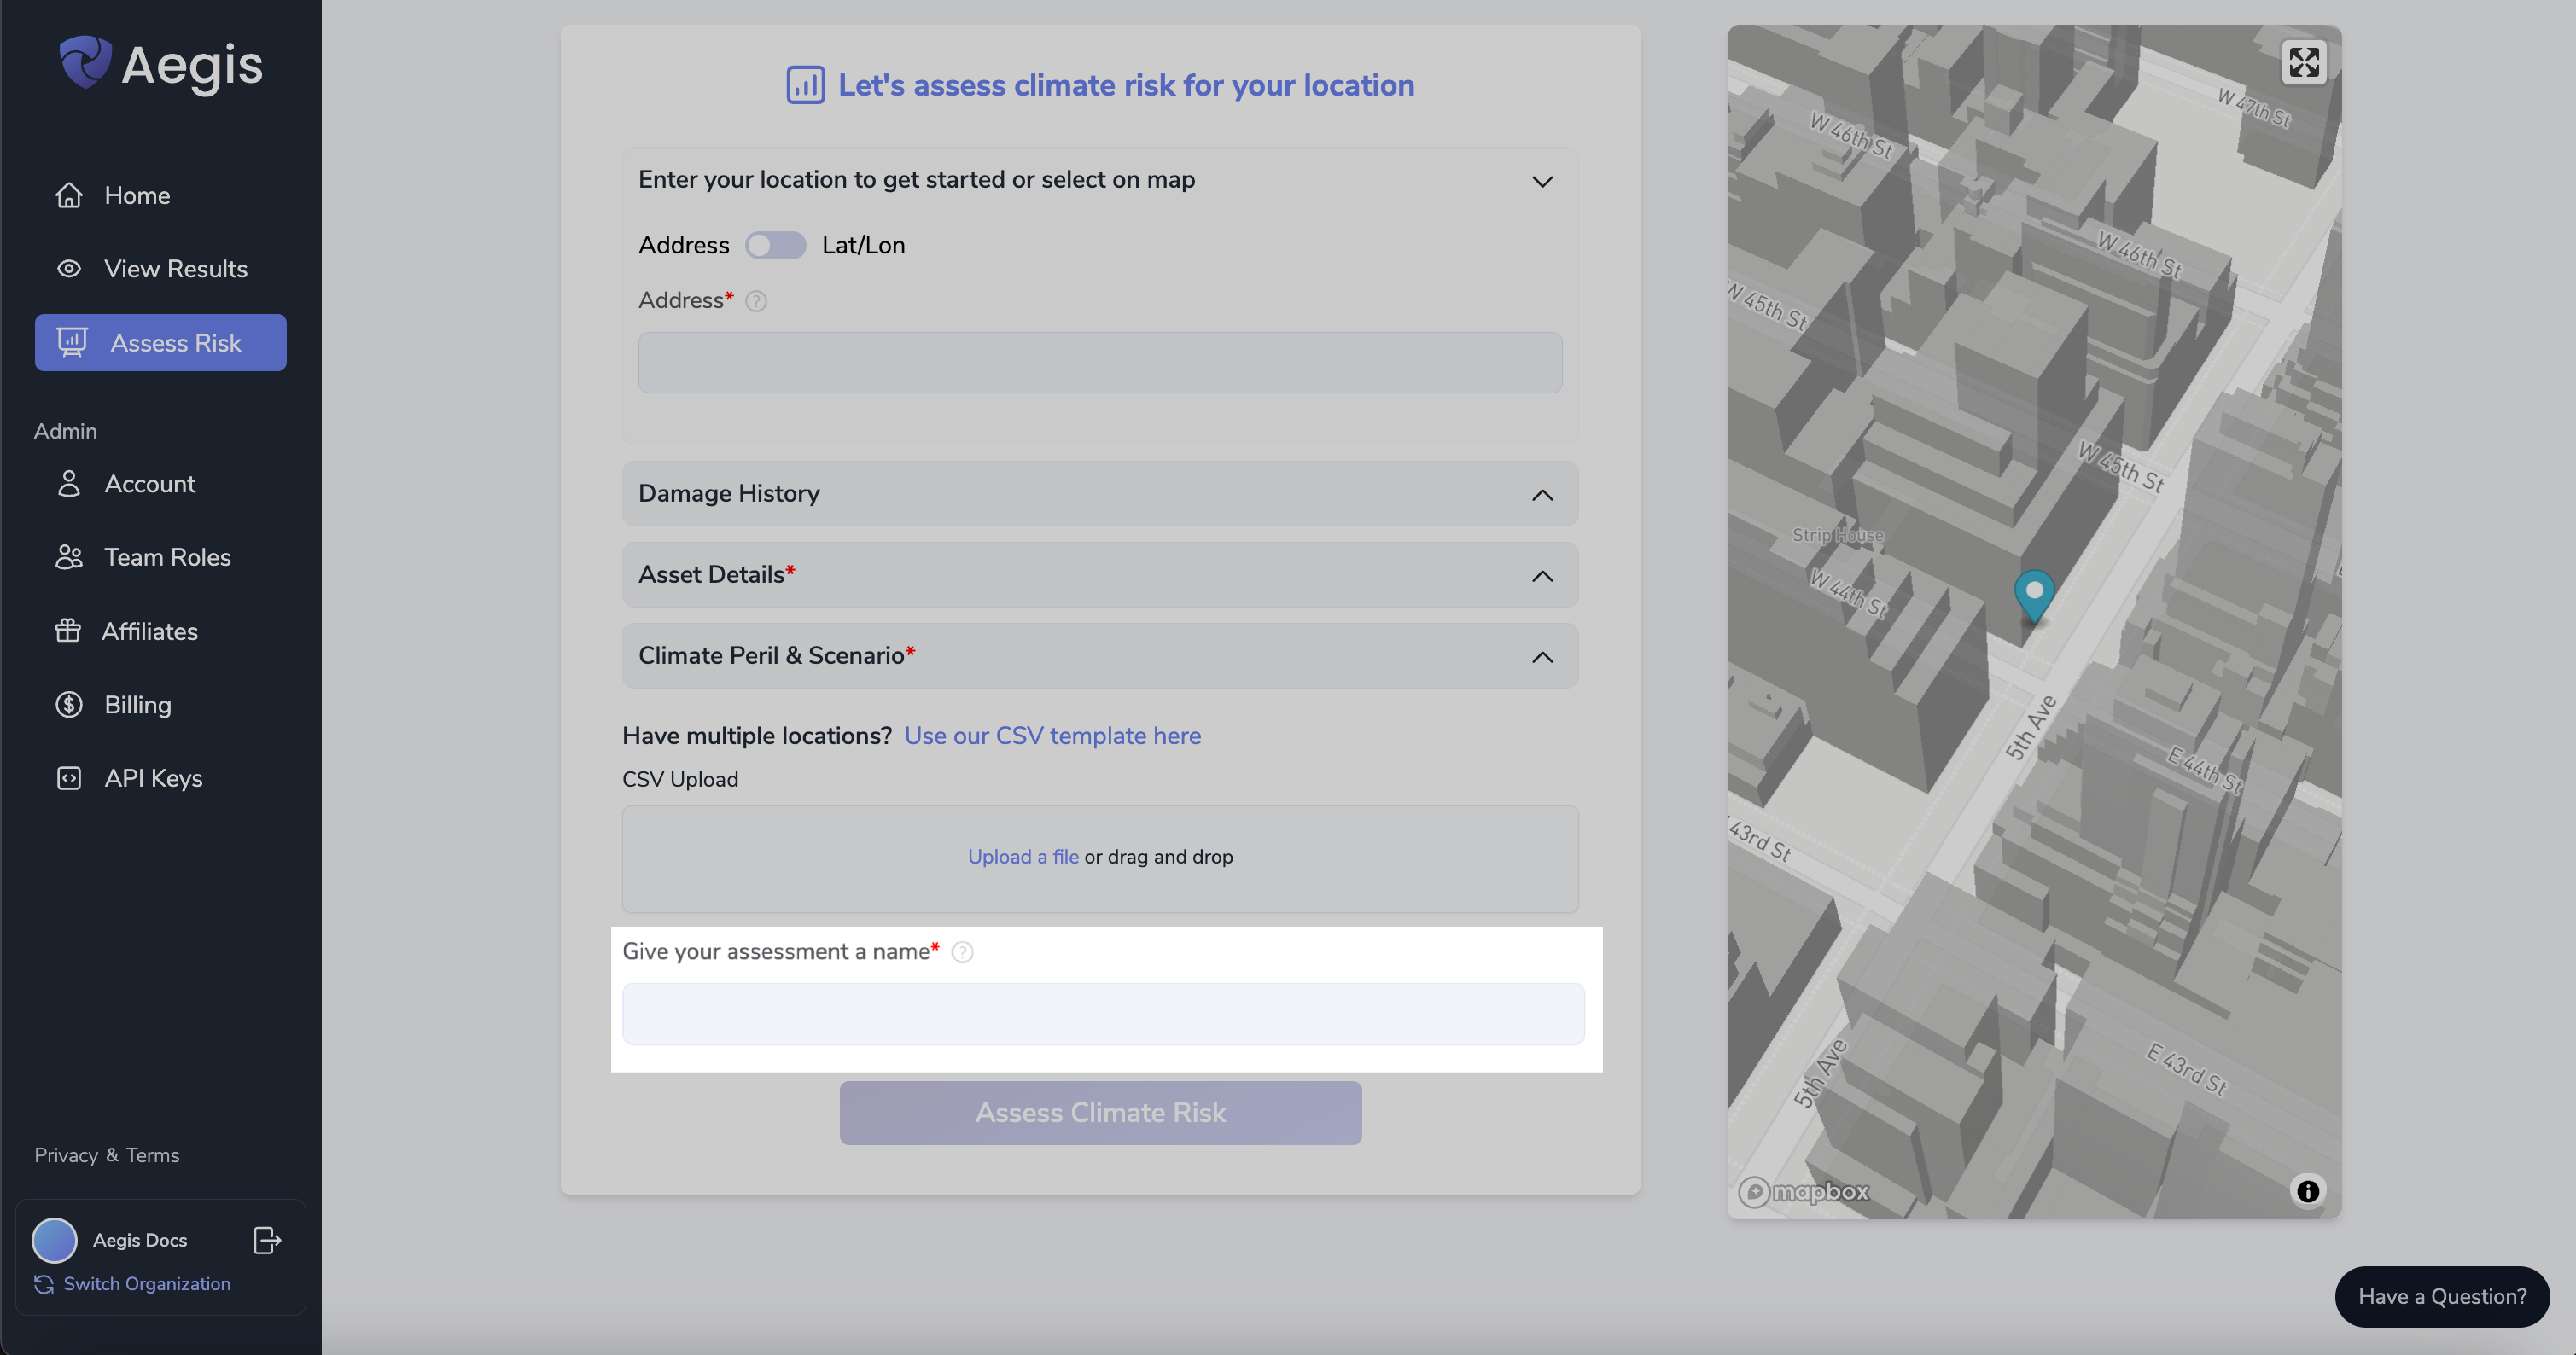
Task: Click the map info attribution icon
Action: pos(2307,1191)
